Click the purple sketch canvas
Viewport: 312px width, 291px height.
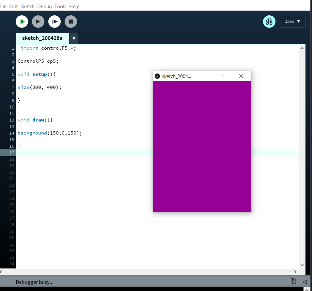point(202,147)
